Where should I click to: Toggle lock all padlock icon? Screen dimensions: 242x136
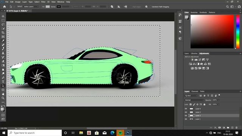[x=204, y=104]
